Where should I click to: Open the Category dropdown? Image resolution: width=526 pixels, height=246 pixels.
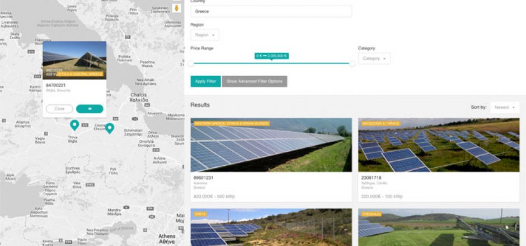tap(374, 59)
